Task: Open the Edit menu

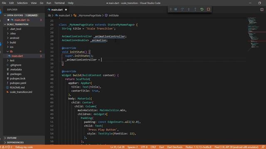Action: tap(11, 3)
